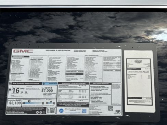This screenshot has width=167, height=125.
Task: Click the fuel pump icon beside 16
Action: pos(10,89)
